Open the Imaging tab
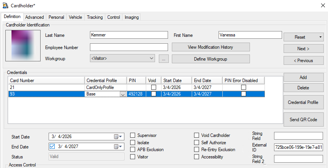 (131, 17)
